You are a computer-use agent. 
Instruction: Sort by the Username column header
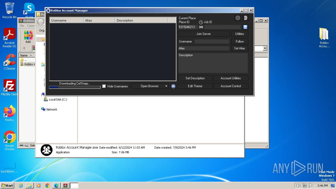coord(66,20)
